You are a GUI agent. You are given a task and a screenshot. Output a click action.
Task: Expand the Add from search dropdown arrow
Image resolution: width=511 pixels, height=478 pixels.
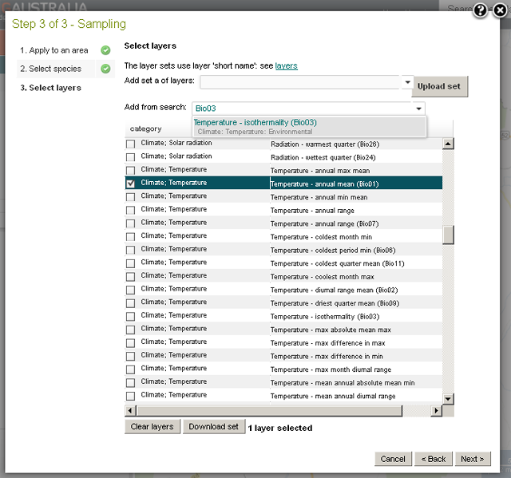point(419,109)
